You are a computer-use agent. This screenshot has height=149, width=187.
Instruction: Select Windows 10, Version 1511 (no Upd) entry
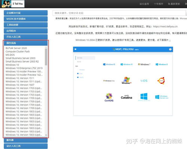coord(20,78)
